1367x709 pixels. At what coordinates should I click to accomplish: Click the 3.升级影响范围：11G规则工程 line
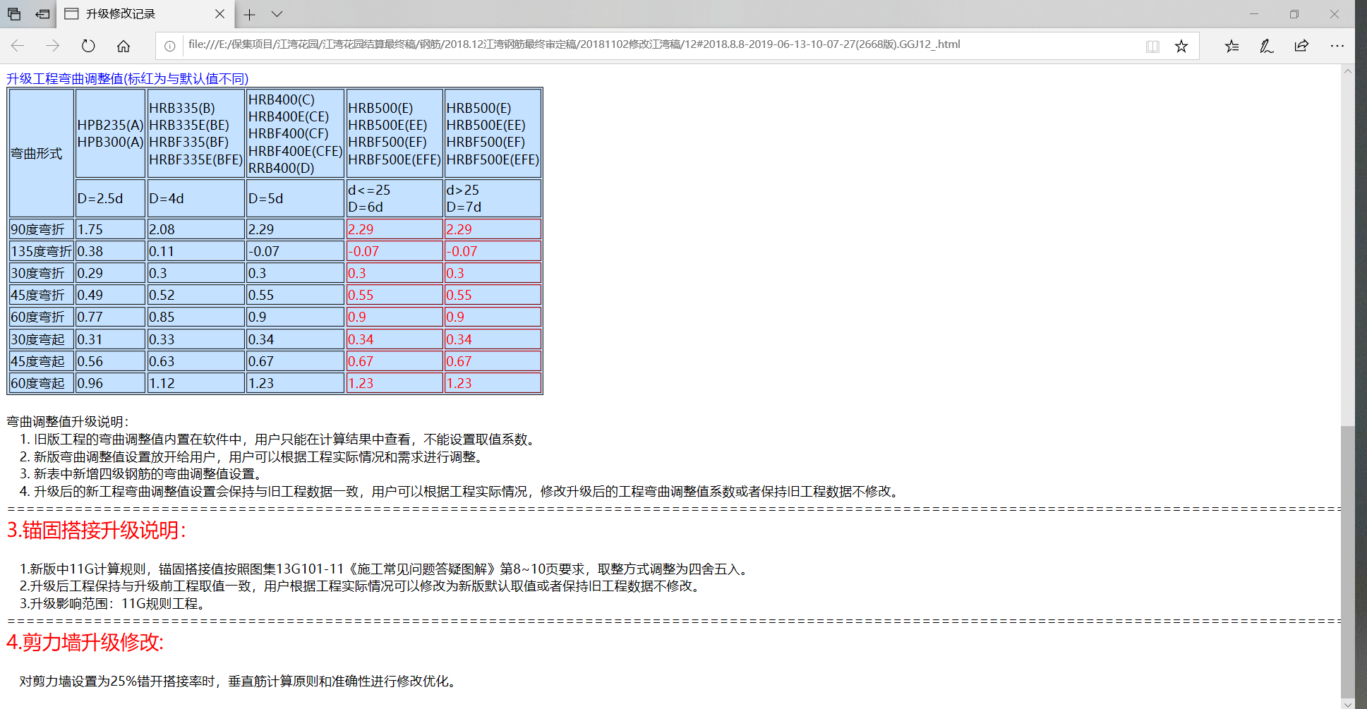114,604
